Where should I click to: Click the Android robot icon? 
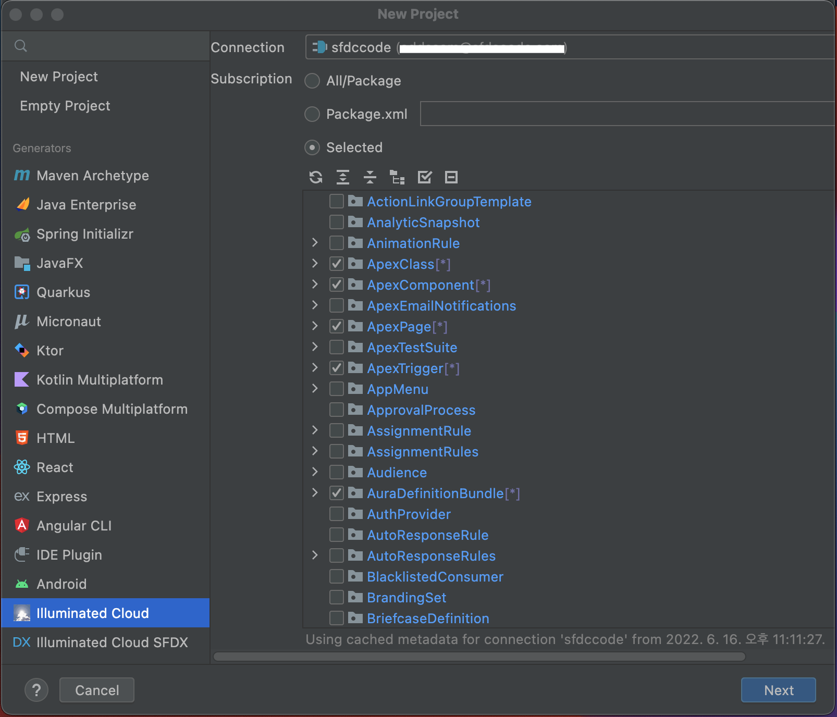pos(22,584)
